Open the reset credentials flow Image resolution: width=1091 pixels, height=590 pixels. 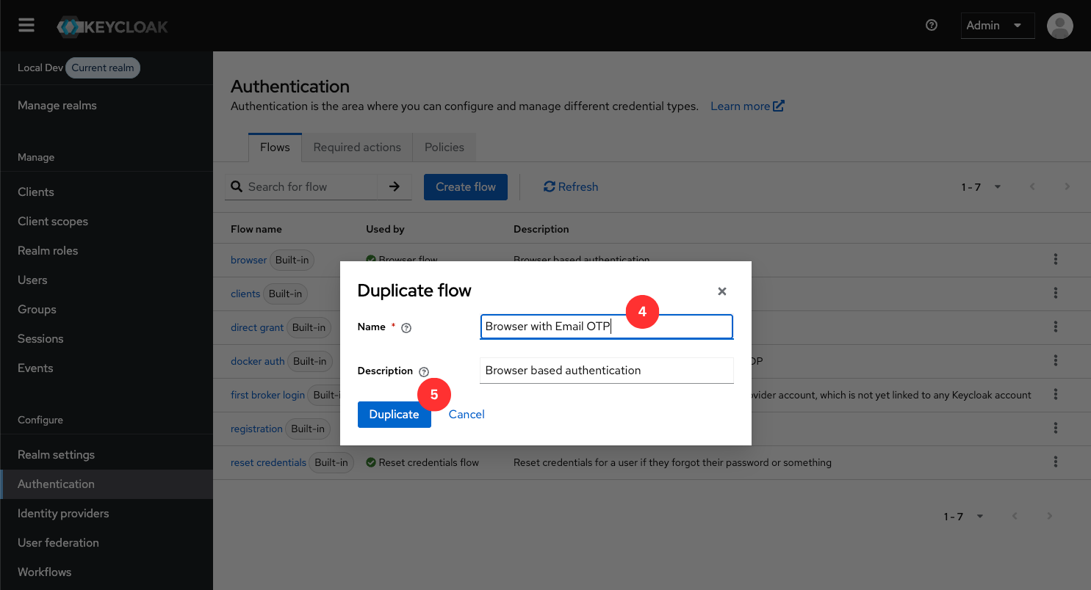click(x=268, y=462)
